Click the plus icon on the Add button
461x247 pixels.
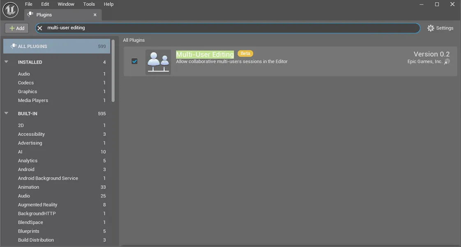[11, 28]
